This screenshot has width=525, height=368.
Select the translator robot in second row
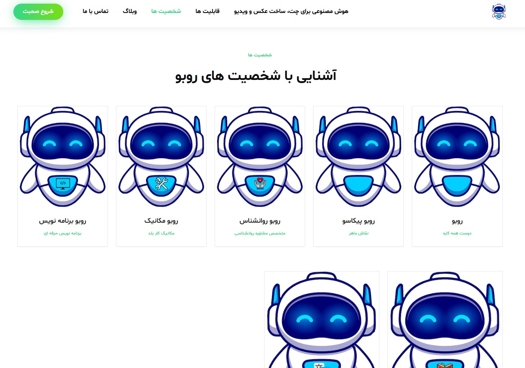point(321,321)
